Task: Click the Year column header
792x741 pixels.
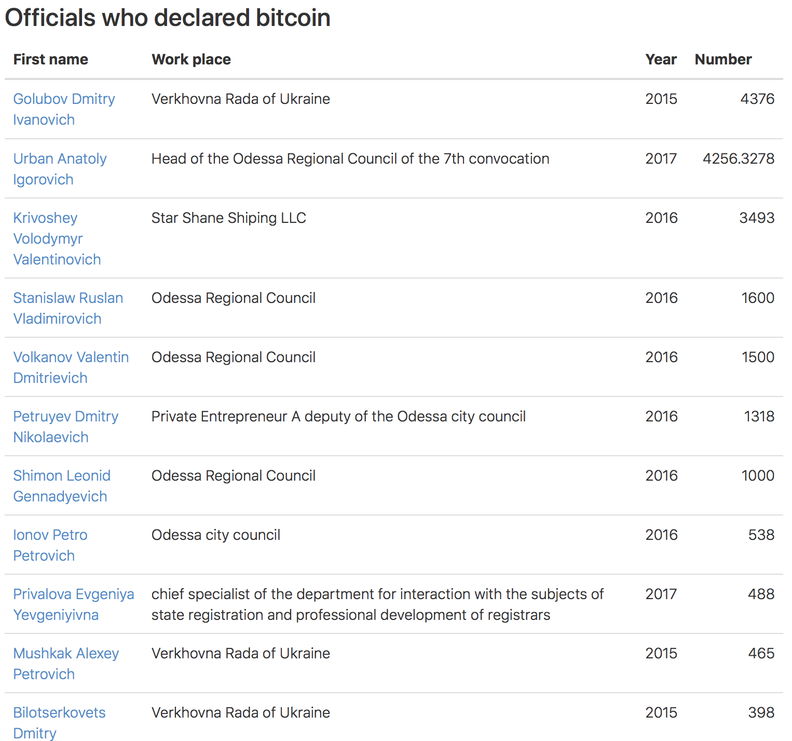Action: 661,59
